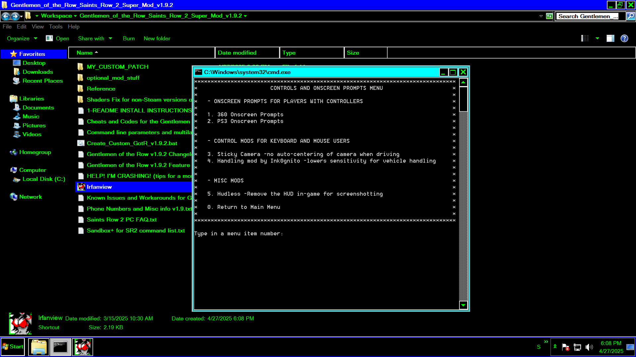This screenshot has height=357, width=636.
Task: Expand the Workspace breadcrumb dropdown
Action: coord(76,16)
